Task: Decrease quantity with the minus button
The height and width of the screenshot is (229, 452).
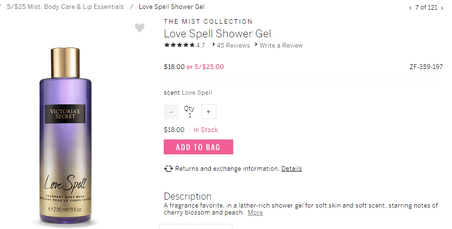Action: [x=171, y=112]
